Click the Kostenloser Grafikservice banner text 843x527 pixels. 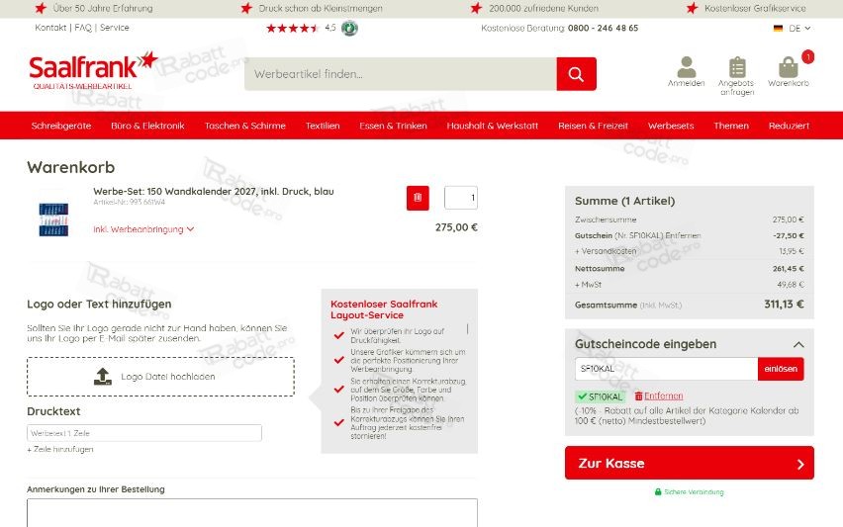click(755, 8)
